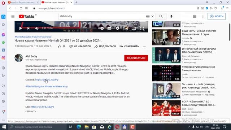Open history clock in Opera sidebar
This screenshot has width=231, height=130.
[x=3, y=94]
